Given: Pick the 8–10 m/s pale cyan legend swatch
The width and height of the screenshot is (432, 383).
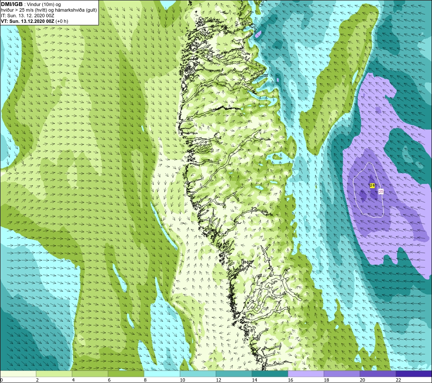Looking at the screenshot, I should (x=162, y=374).
